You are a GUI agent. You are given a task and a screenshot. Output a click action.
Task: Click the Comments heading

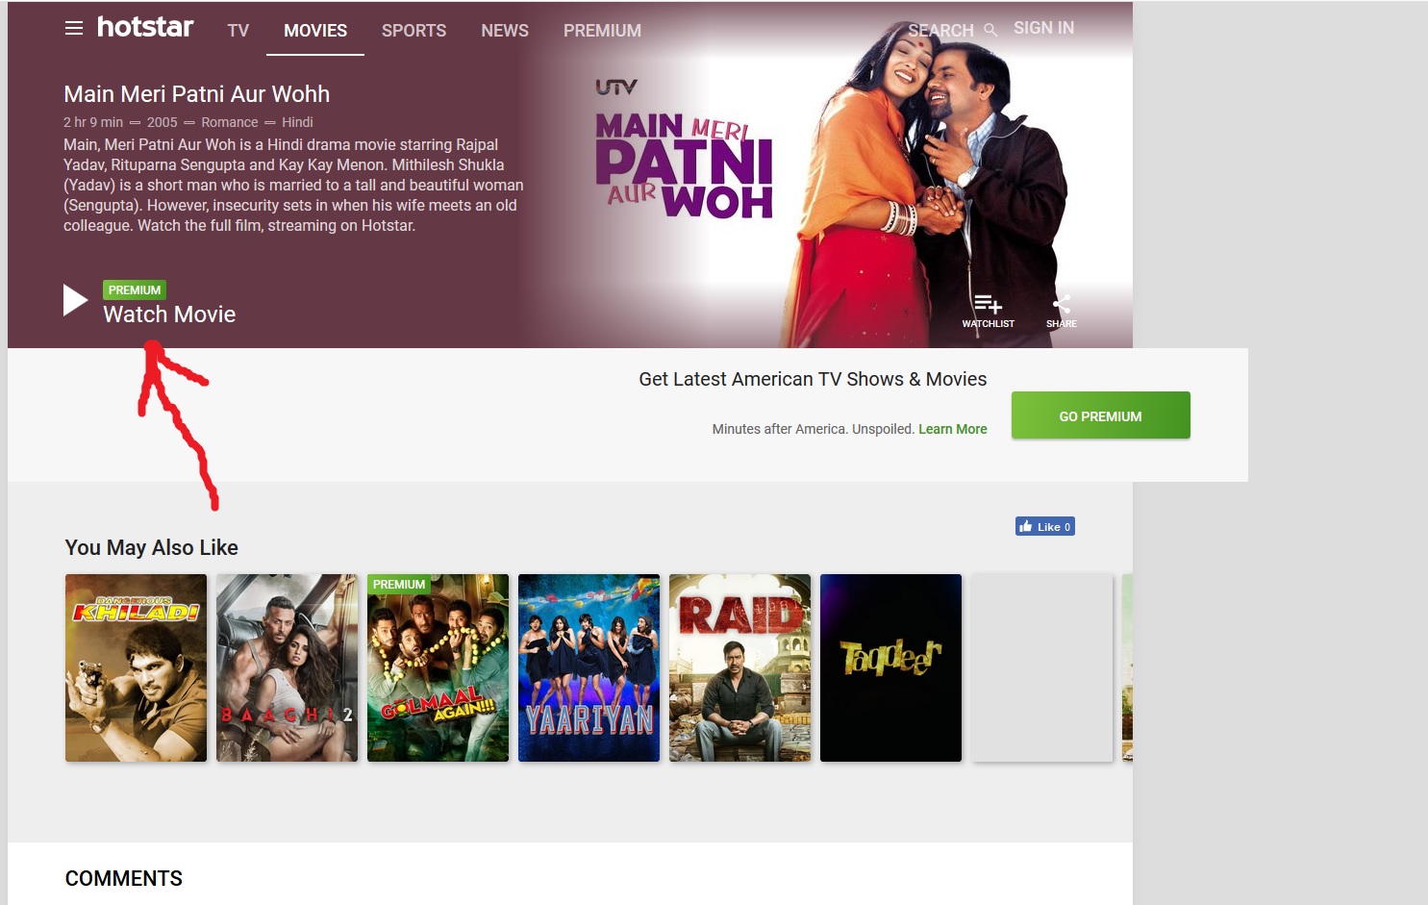(x=124, y=878)
